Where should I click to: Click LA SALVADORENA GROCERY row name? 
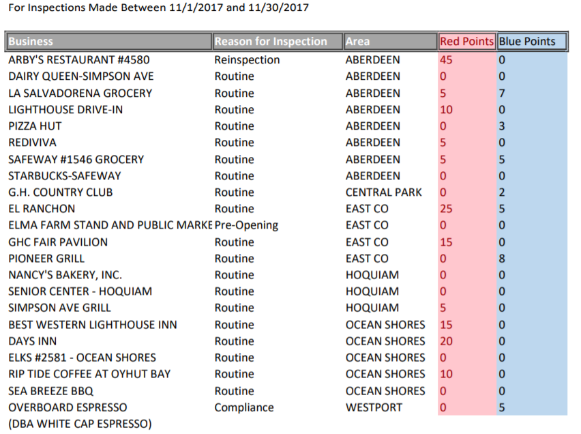coord(80,93)
